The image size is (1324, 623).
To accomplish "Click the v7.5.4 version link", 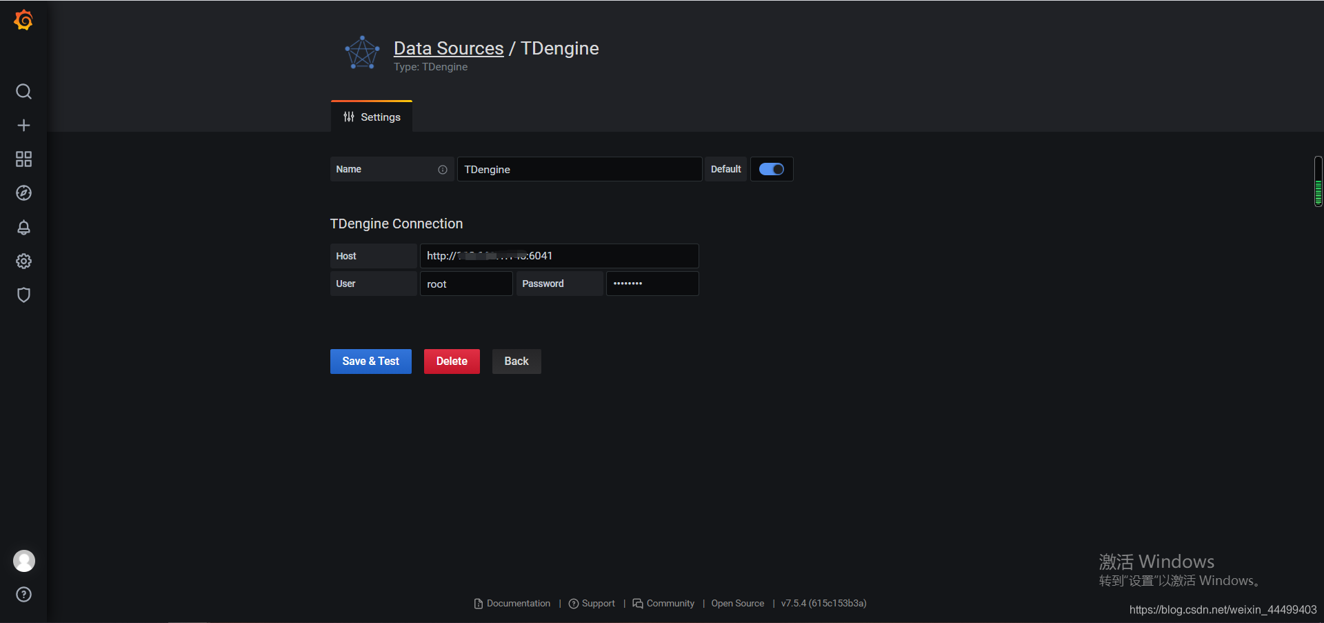I will [823, 604].
